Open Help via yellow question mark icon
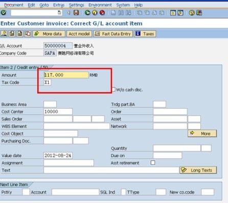The image size is (228, 203). (192, 13)
